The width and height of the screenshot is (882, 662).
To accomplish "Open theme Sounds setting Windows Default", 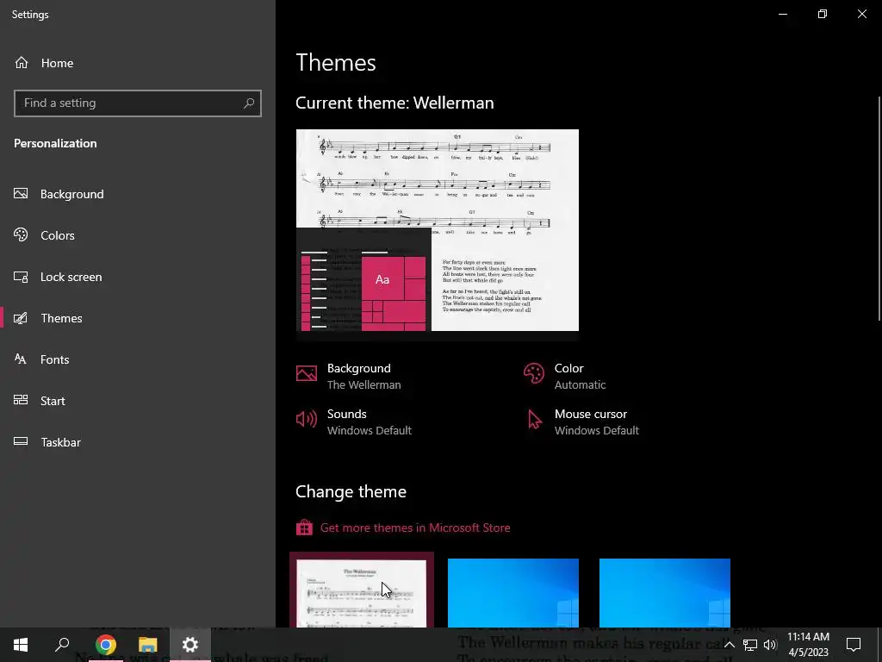I will [369, 422].
